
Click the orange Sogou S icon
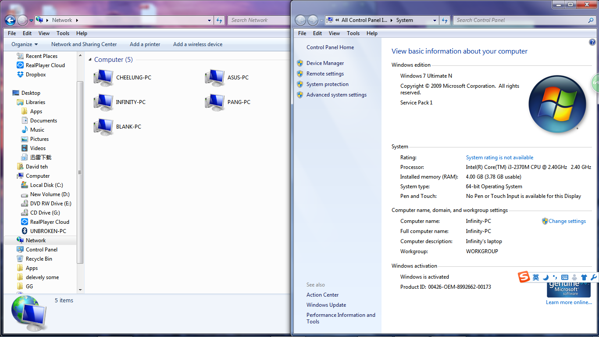524,277
